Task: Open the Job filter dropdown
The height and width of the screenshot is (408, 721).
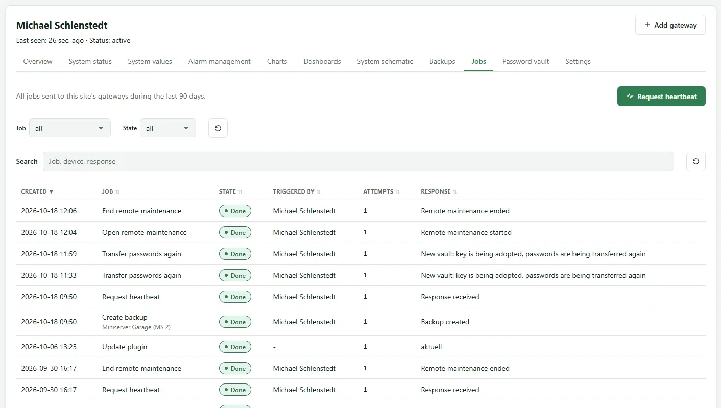Action: coord(70,128)
